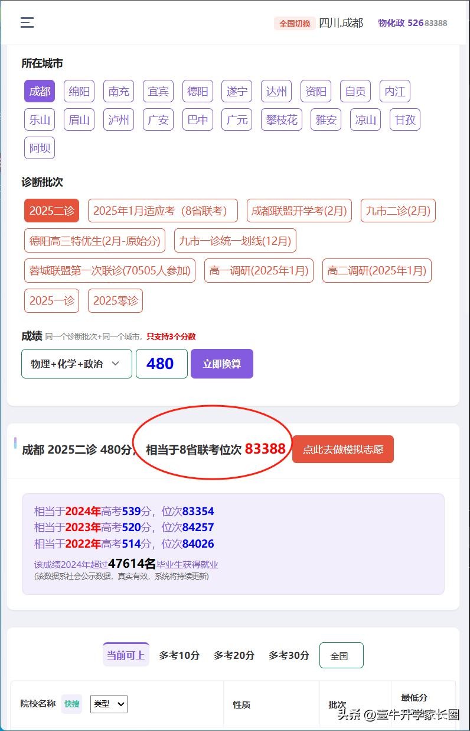Choose 阿坝 city chip
This screenshot has height=731, width=470.
[x=40, y=148]
